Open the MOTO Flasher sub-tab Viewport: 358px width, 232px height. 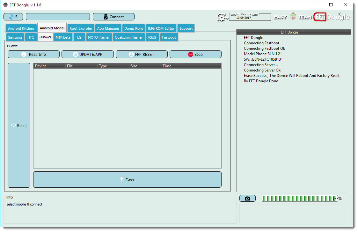tap(99, 37)
